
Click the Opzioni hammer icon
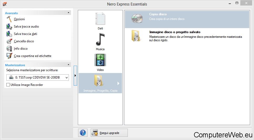(9, 19)
